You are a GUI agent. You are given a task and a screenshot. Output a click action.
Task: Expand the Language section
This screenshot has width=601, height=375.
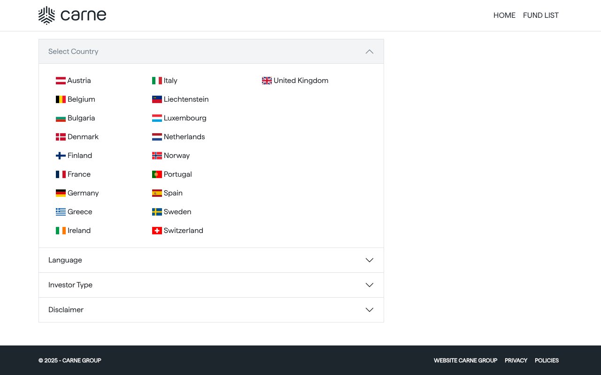(370, 260)
